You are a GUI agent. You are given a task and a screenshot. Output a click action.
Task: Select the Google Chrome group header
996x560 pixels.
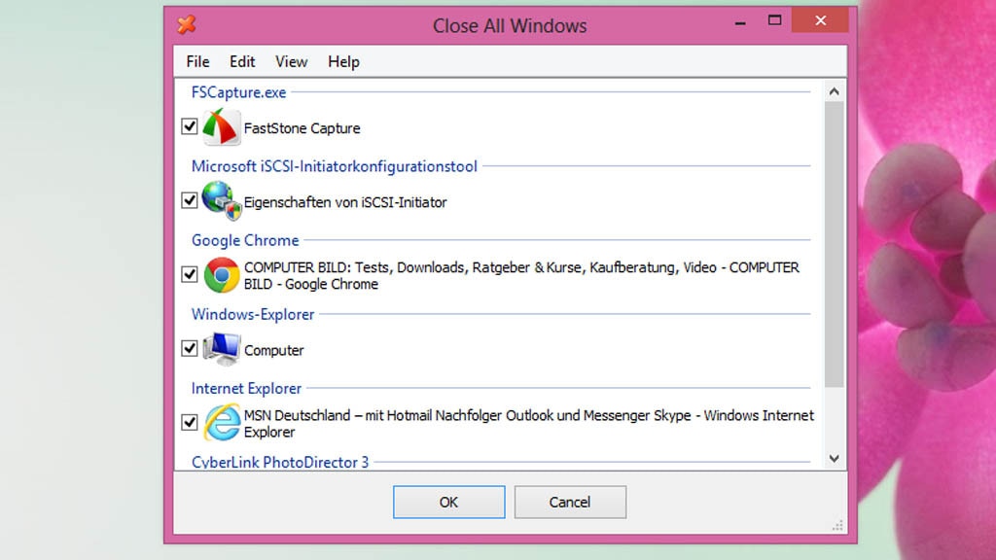(x=245, y=241)
